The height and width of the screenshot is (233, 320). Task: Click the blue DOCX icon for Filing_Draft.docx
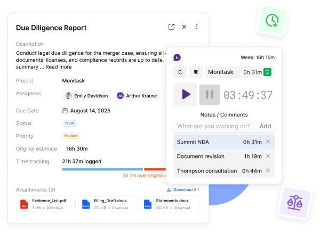click(86, 204)
